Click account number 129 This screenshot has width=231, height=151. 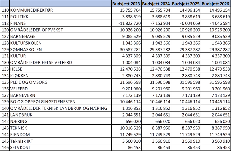click(5, 49)
